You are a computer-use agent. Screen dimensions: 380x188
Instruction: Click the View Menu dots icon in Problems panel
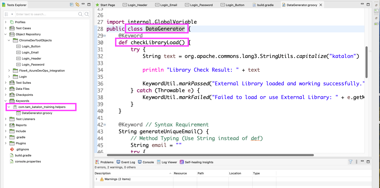(x=357, y=162)
